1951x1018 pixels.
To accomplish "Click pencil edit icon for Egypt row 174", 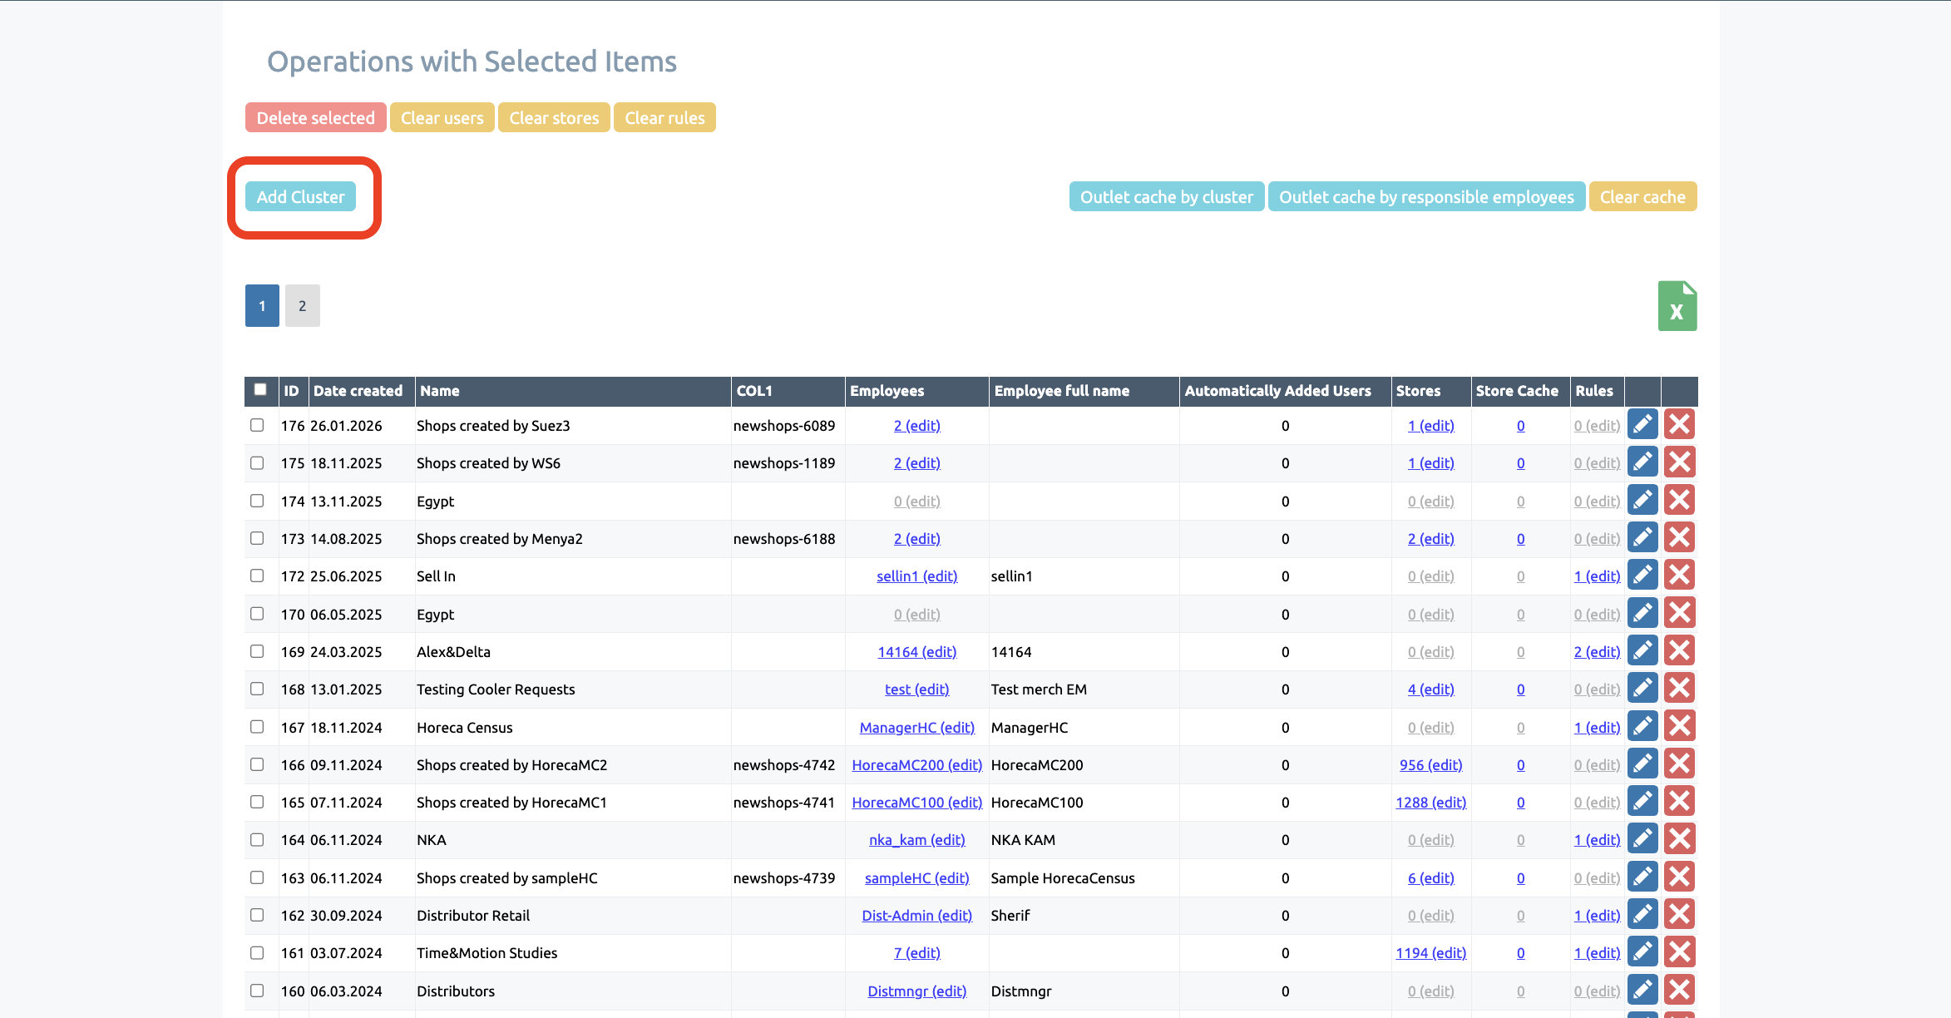I will (1642, 501).
